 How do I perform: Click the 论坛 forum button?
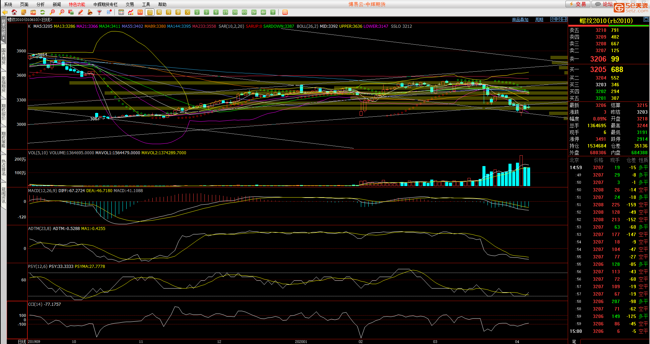(603, 4)
